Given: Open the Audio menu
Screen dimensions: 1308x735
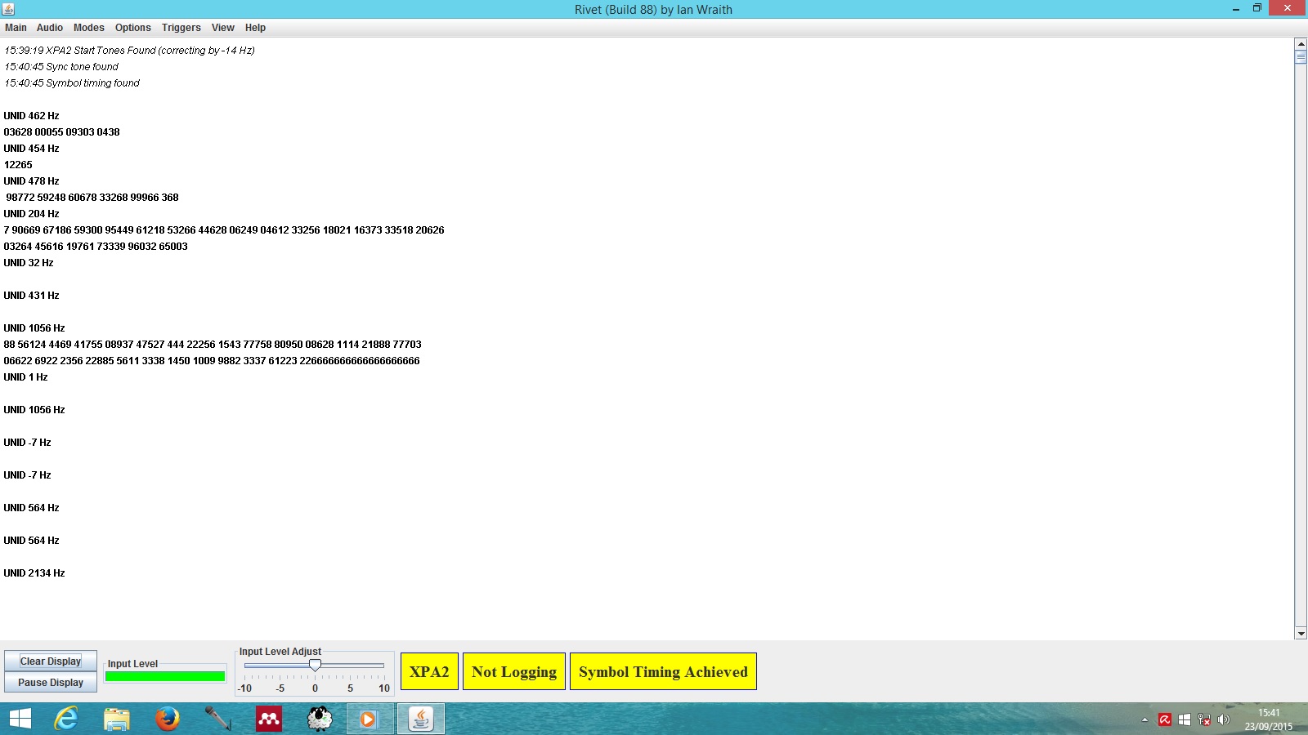Looking at the screenshot, I should coord(50,28).
